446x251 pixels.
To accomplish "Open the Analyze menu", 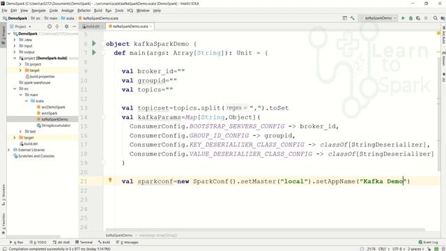I will (x=68, y=10).
